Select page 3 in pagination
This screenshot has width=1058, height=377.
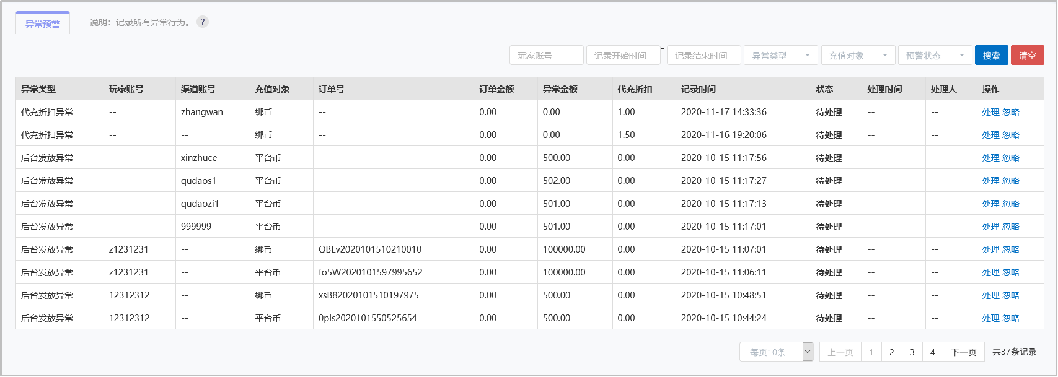912,352
